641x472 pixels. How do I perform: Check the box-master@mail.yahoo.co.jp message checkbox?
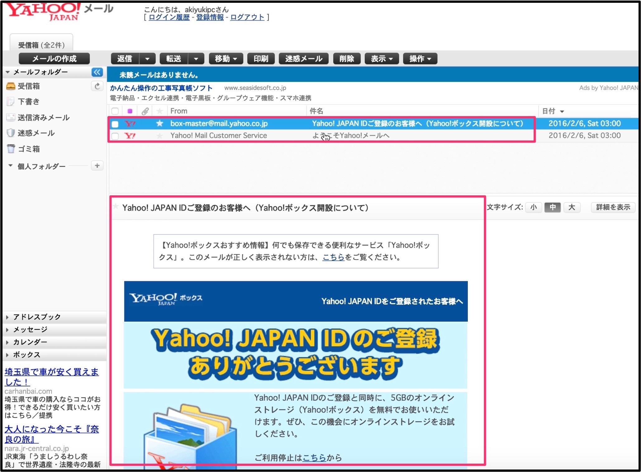tap(115, 124)
